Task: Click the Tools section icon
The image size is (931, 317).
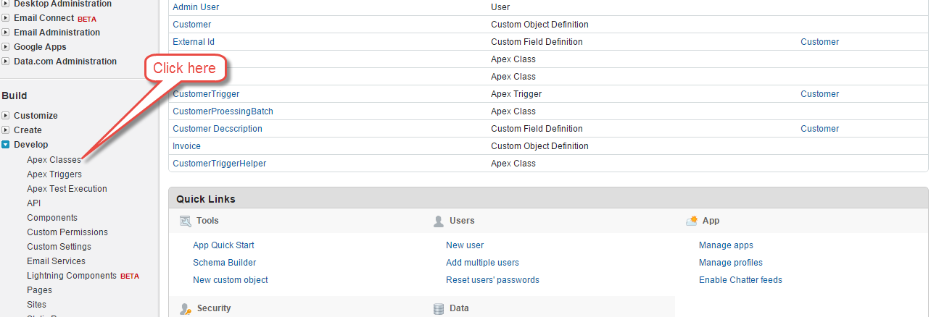Action: pos(185,221)
